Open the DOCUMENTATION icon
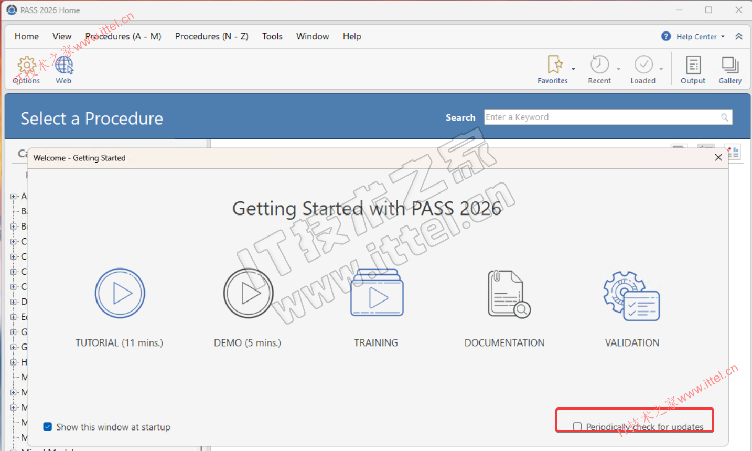Image resolution: width=752 pixels, height=451 pixels. (x=509, y=294)
